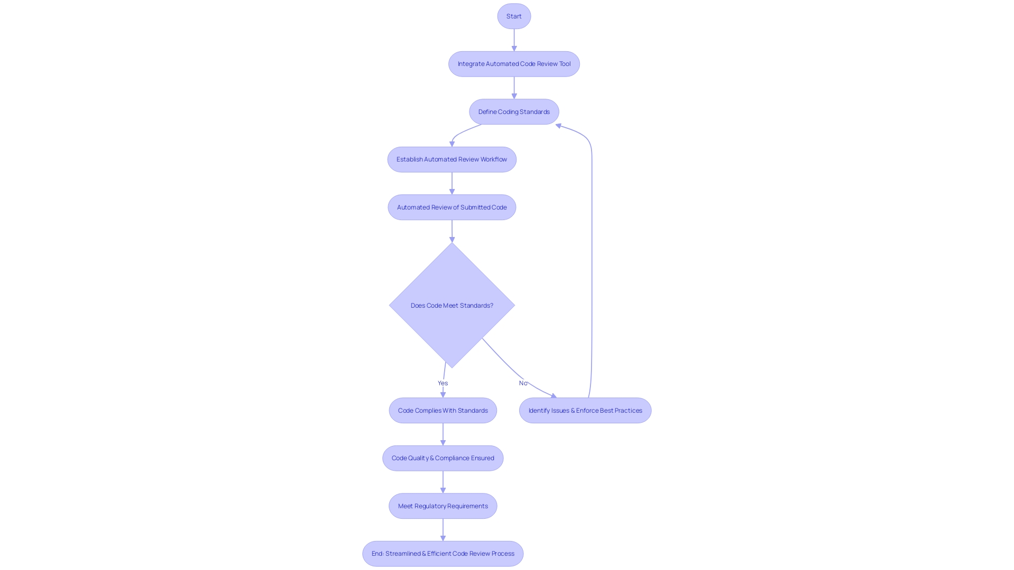Expand the arrow from Code Quality & Compliance Ensured
This screenshot has height=570, width=1014.
(x=443, y=482)
